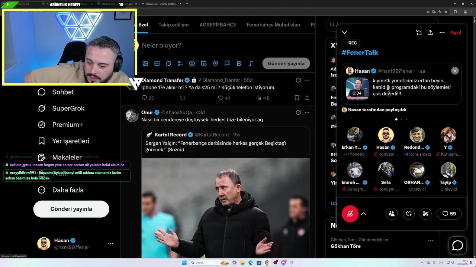476x267 pixels.
Task: Open SuperGrok in the left sidebar
Action: pos(61,108)
